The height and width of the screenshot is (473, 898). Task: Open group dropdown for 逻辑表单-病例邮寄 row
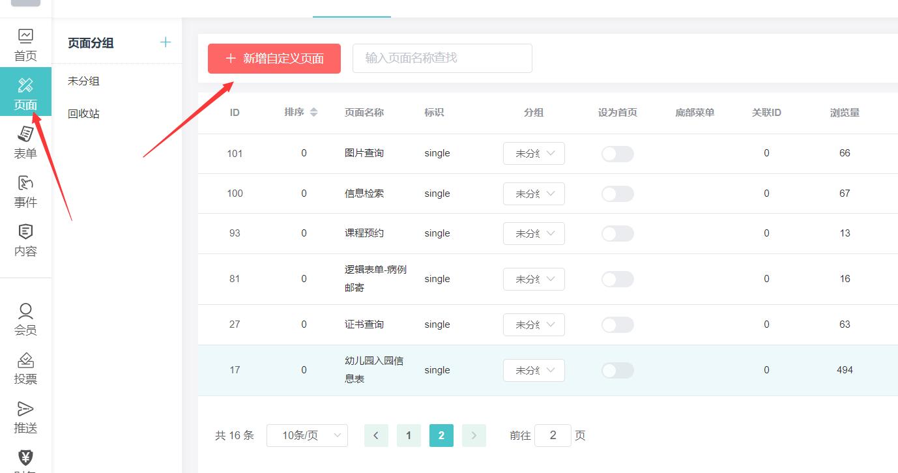coord(534,279)
